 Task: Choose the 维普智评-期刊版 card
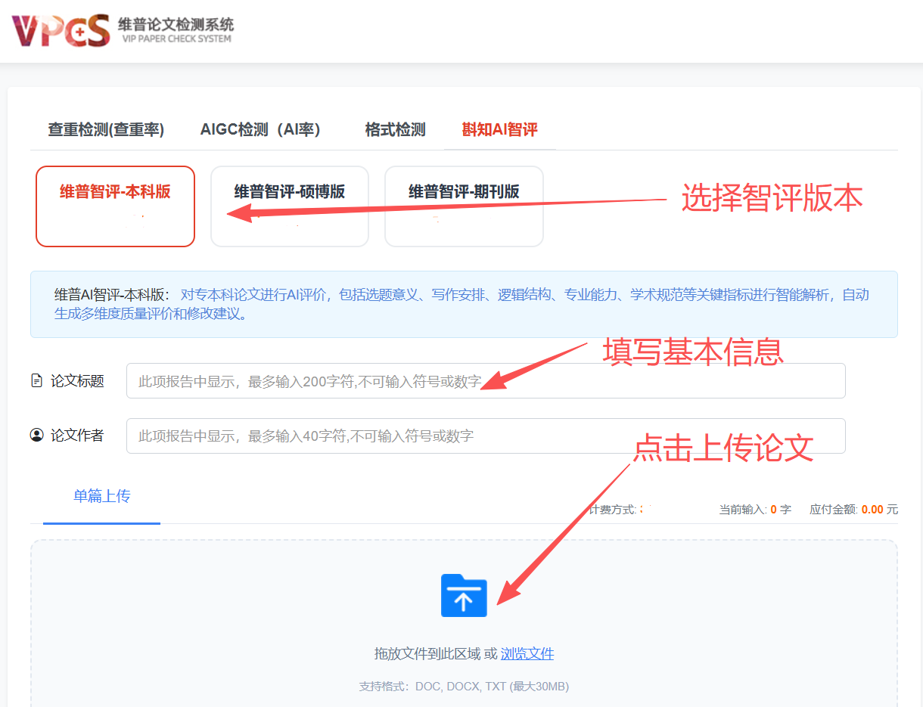click(464, 206)
